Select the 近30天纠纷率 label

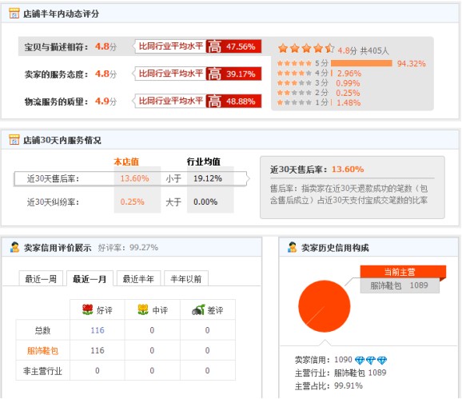coord(53,201)
